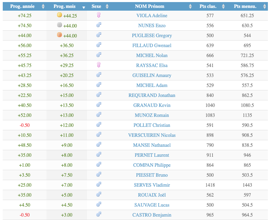271x220 pixels.
Task: Click bronze medal icon in Pugliese row
Action: [59, 35]
